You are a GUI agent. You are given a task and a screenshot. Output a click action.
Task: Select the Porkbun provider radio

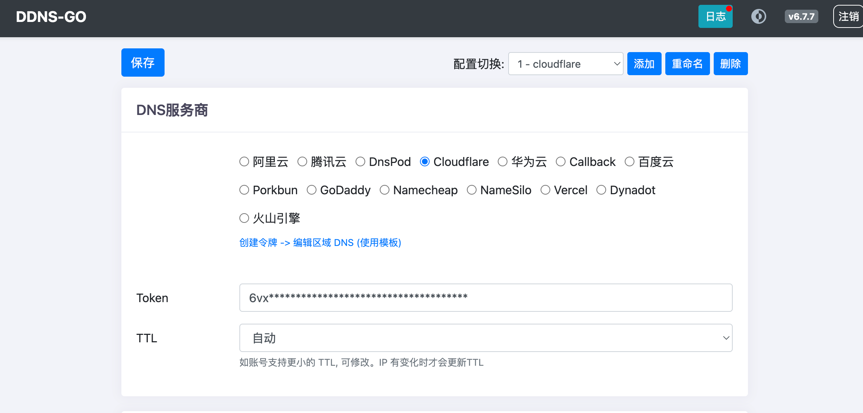click(x=244, y=190)
